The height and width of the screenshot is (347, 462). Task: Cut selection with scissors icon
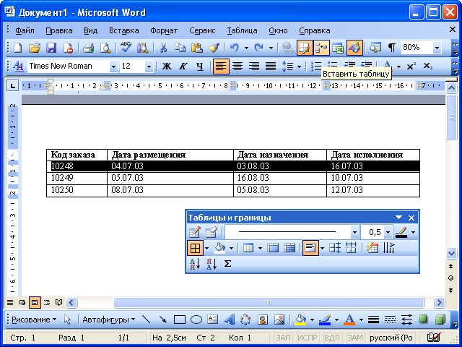163,48
